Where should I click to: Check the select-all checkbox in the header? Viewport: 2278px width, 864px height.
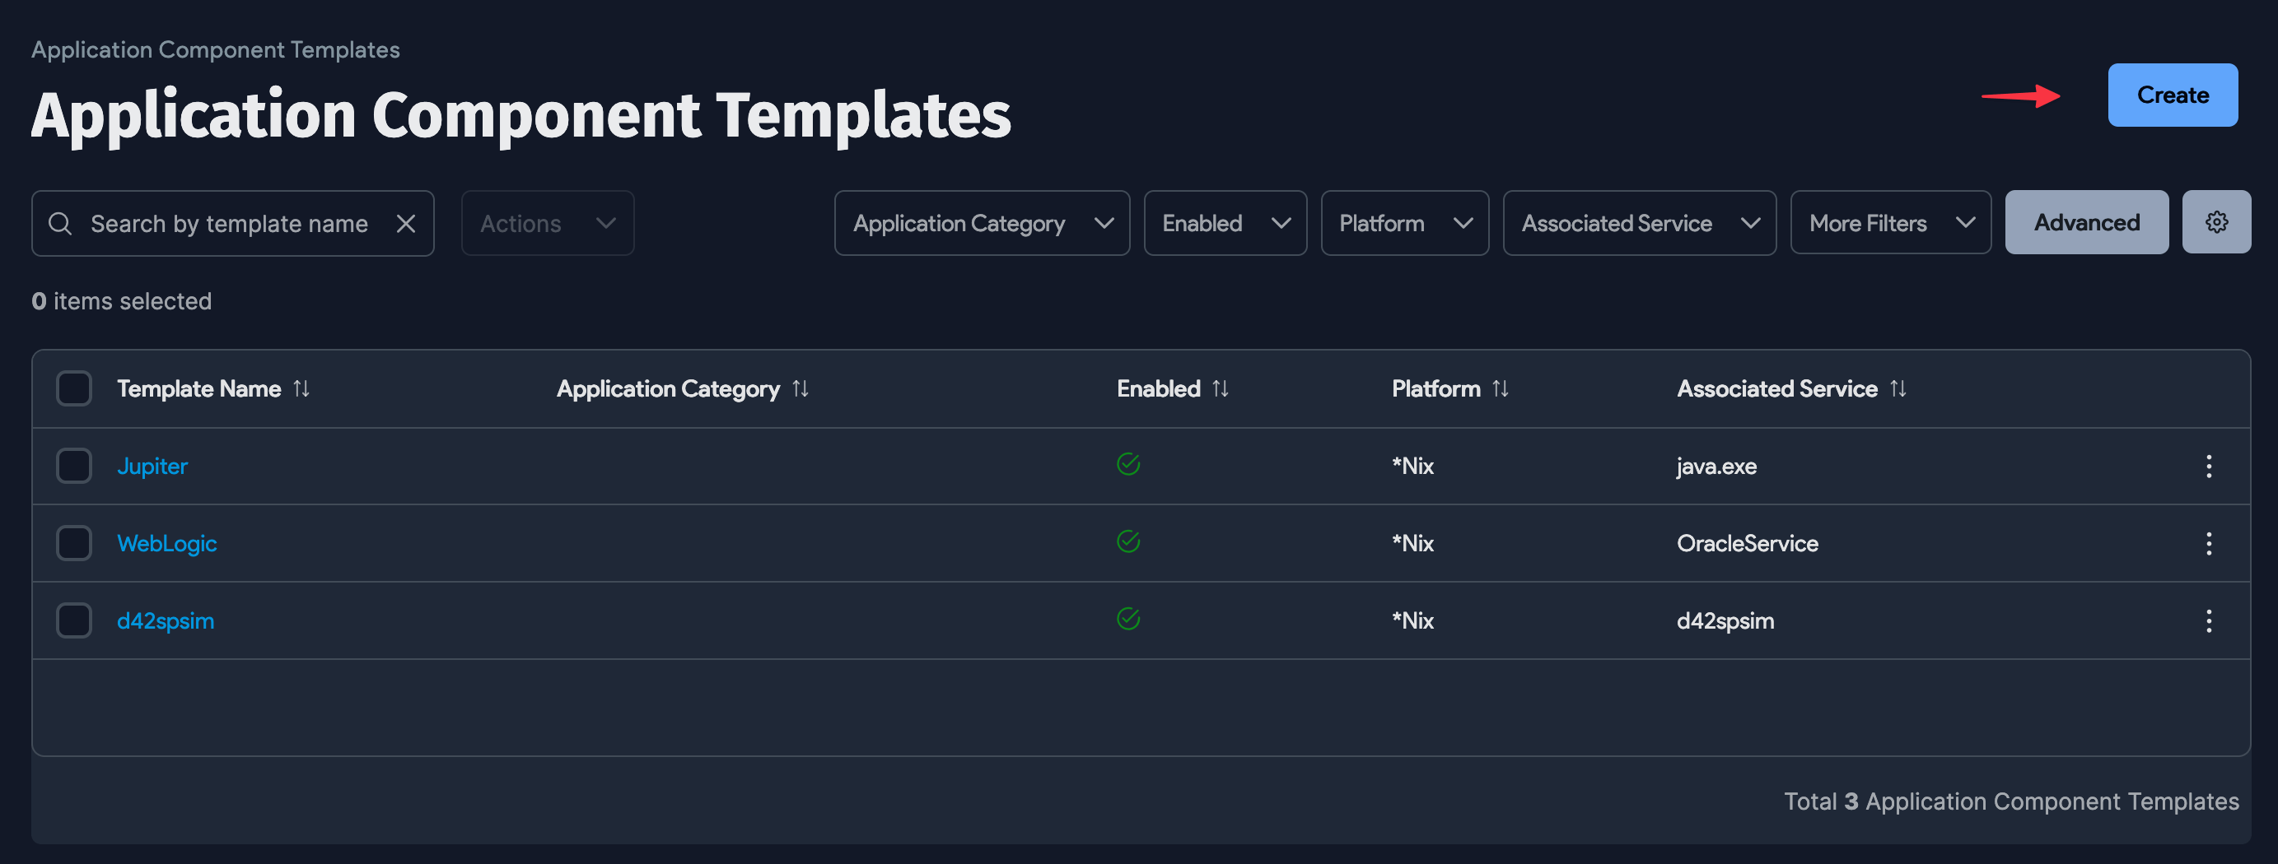coord(73,387)
